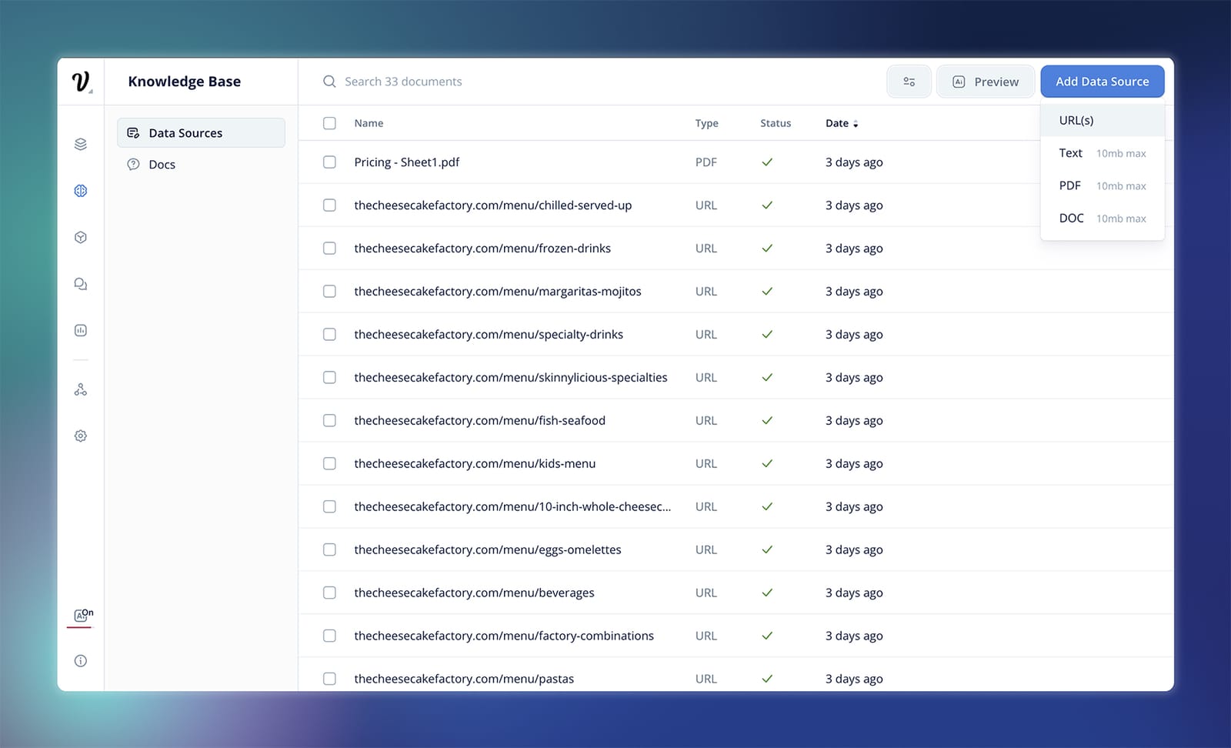Screen dimensions: 1231x748
Task: Click the Data Sources icon in the left panel
Action: pyautogui.click(x=133, y=132)
